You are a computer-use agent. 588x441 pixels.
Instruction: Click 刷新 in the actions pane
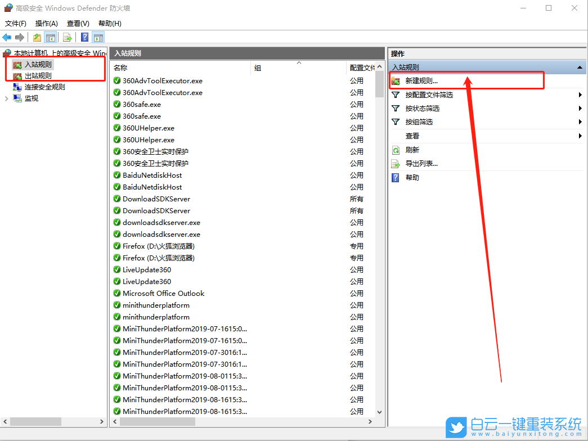click(x=412, y=150)
